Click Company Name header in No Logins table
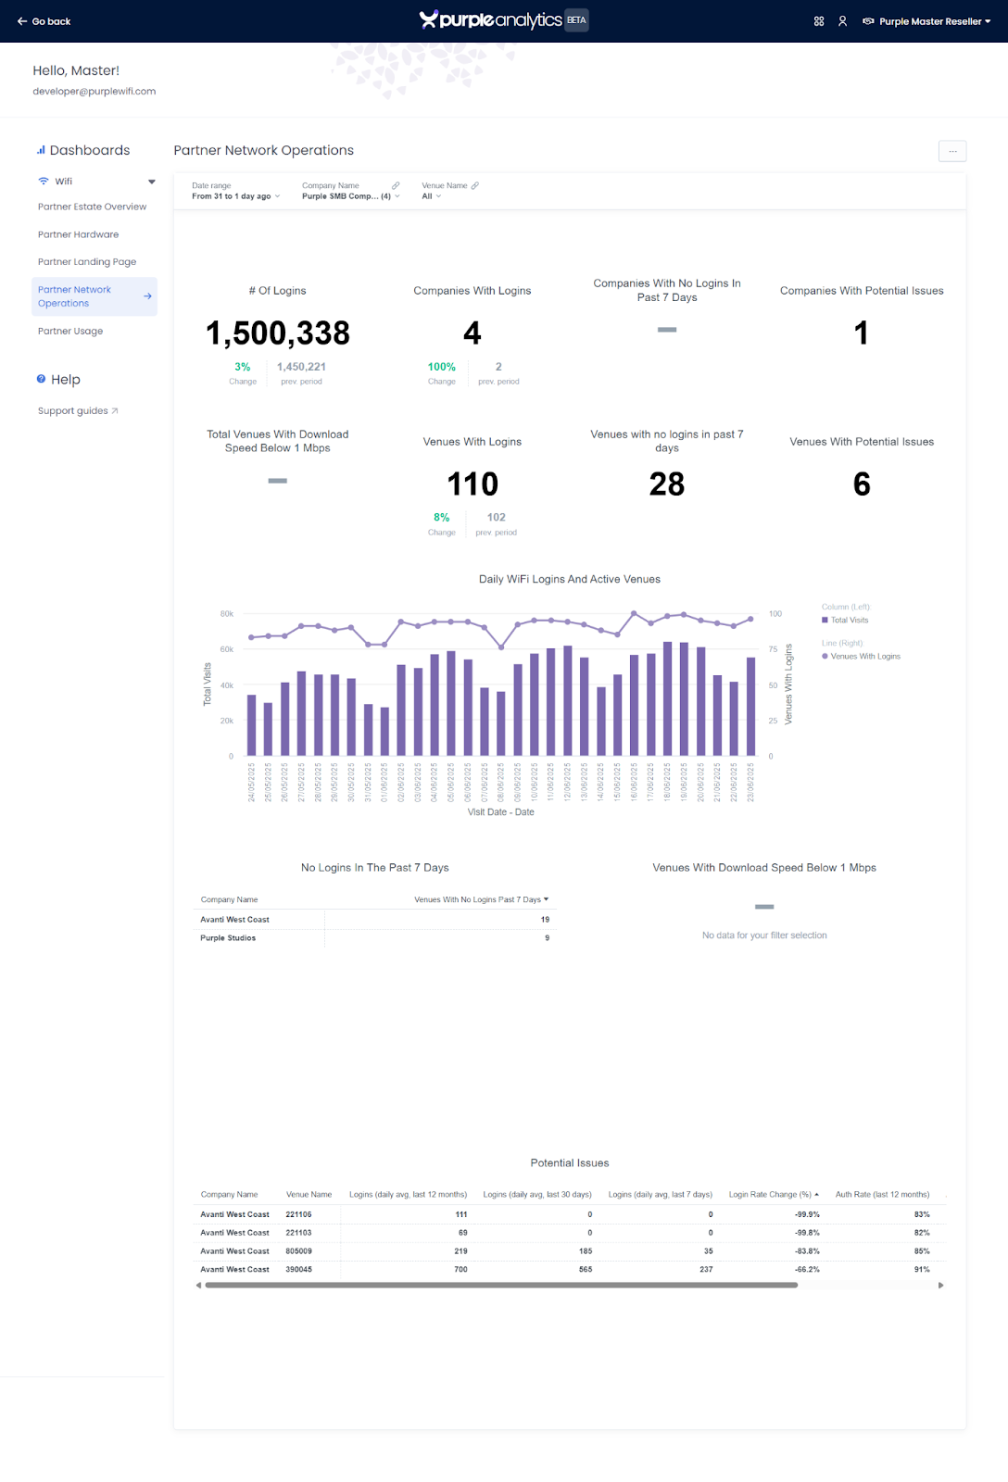The height and width of the screenshot is (1482, 1008). tap(230, 900)
